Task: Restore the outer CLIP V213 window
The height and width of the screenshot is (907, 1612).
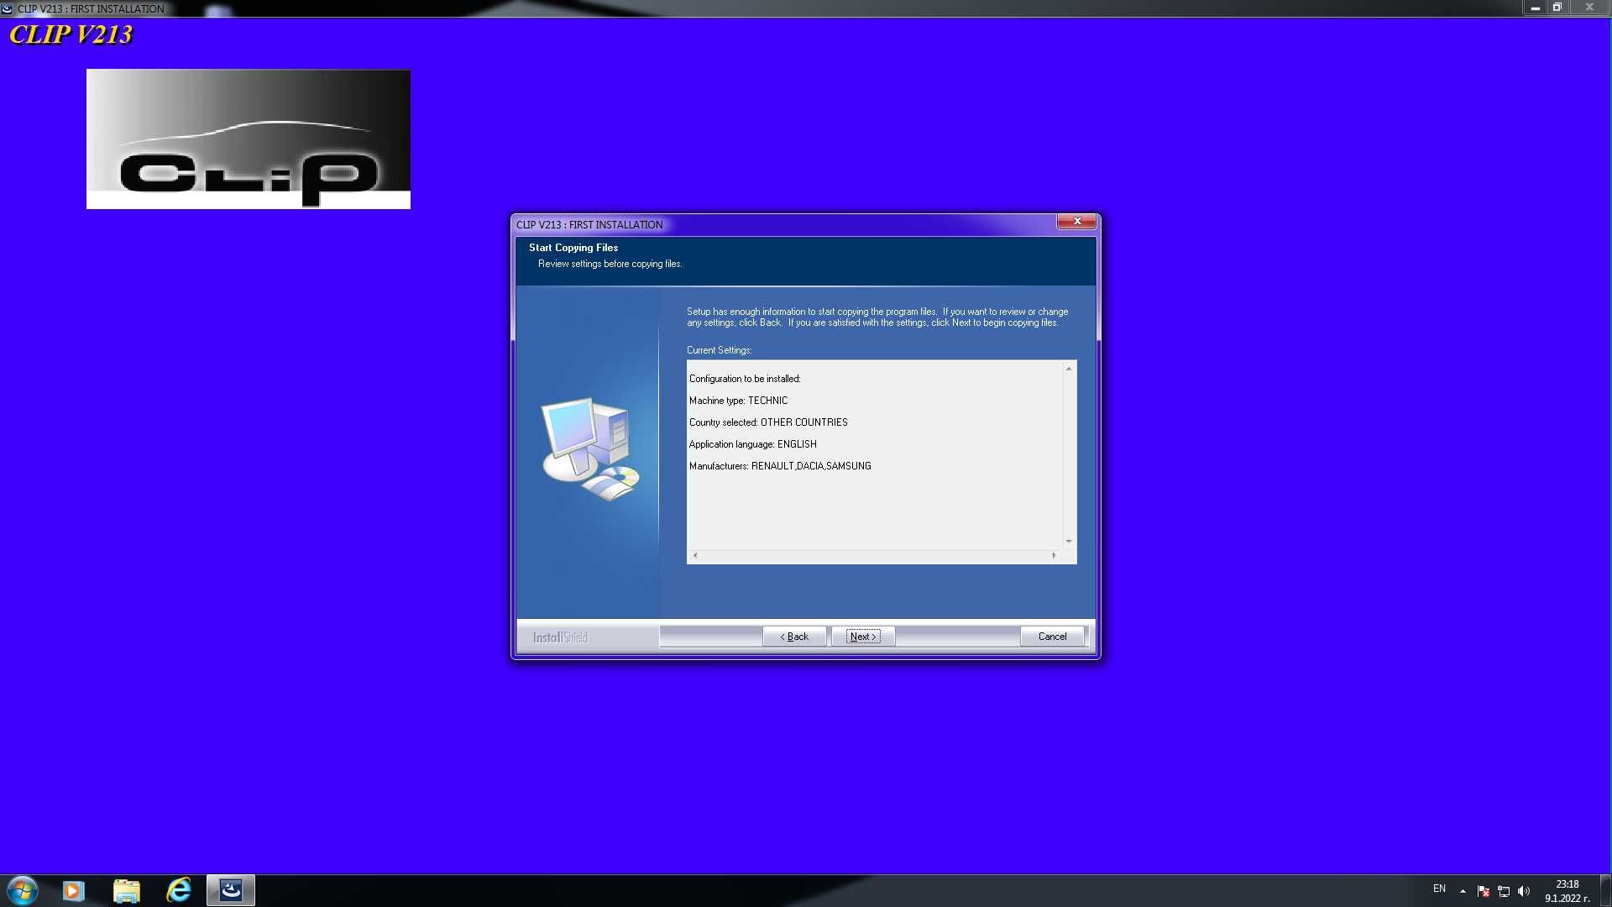Action: point(1557,8)
